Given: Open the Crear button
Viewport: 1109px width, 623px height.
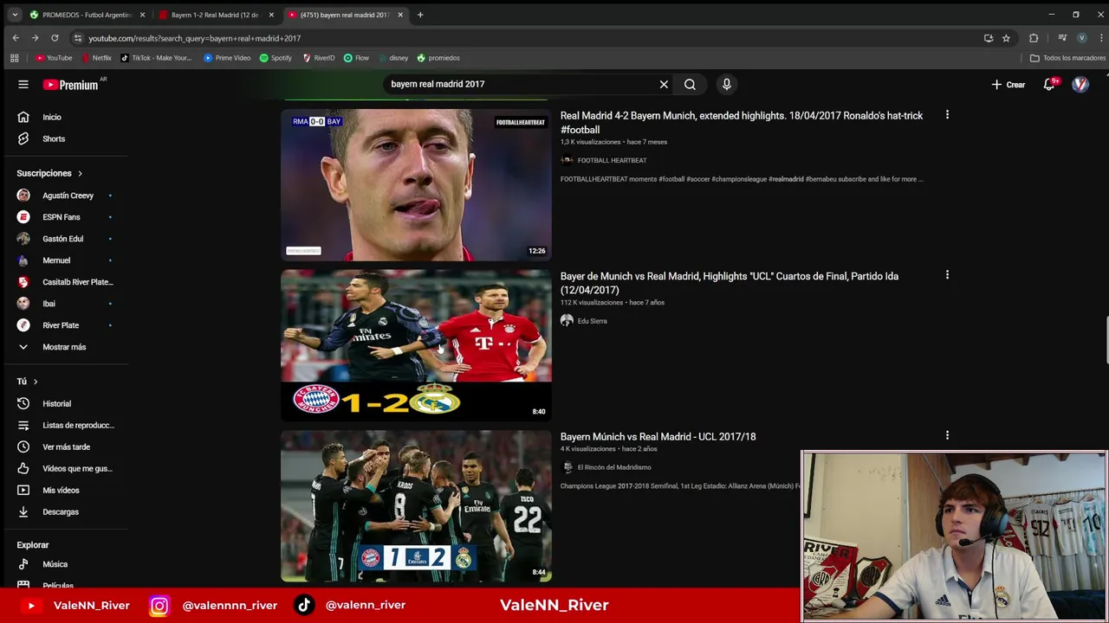Looking at the screenshot, I should (1008, 84).
